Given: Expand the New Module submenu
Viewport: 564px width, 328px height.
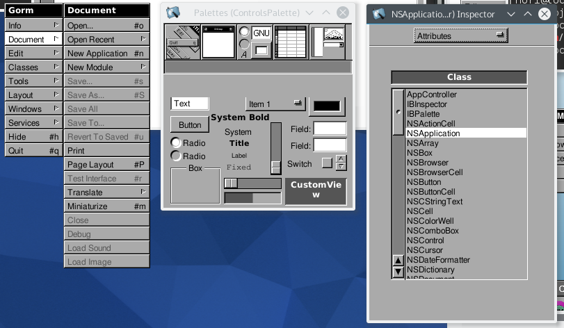Looking at the screenshot, I should 107,67.
